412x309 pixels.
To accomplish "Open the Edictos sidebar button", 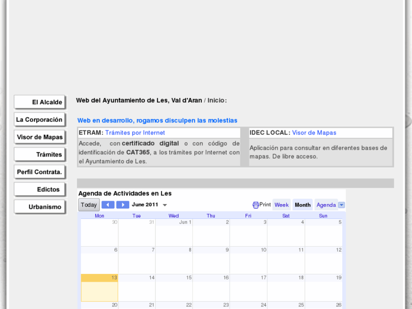I will (40, 189).
